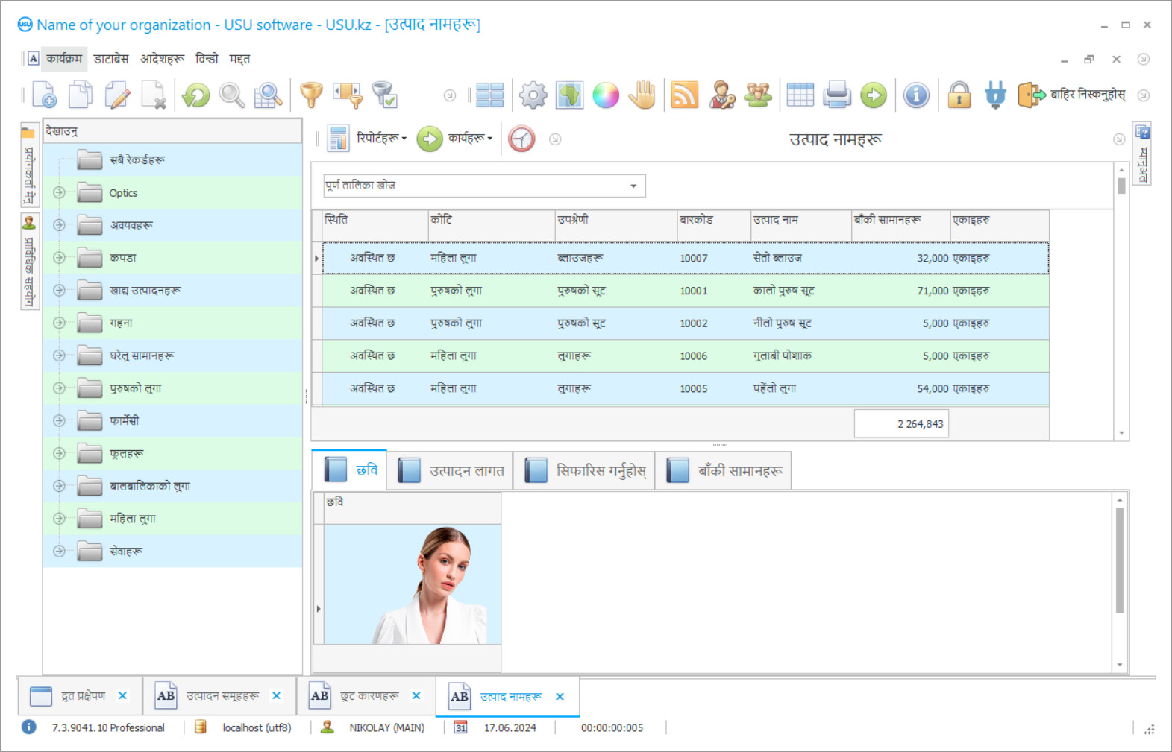Click the magnifier search icon
The width and height of the screenshot is (1172, 752).
tap(232, 95)
